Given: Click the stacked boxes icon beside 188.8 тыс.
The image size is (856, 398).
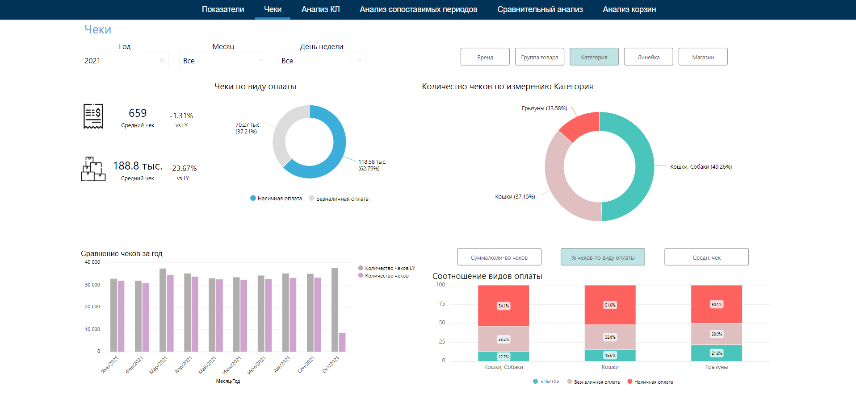Looking at the screenshot, I should point(93,169).
